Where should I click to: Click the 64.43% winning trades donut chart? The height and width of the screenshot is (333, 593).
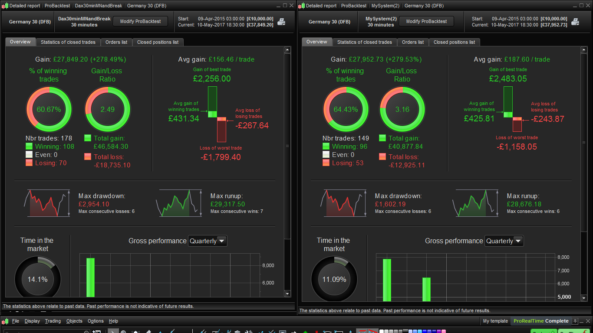(346, 109)
